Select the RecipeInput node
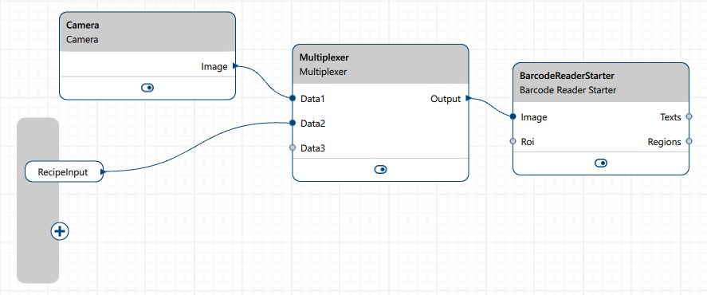The width and height of the screenshot is (707, 295). point(64,171)
